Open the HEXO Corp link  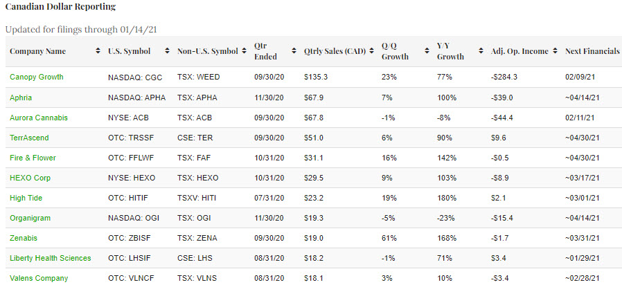[x=29, y=178]
